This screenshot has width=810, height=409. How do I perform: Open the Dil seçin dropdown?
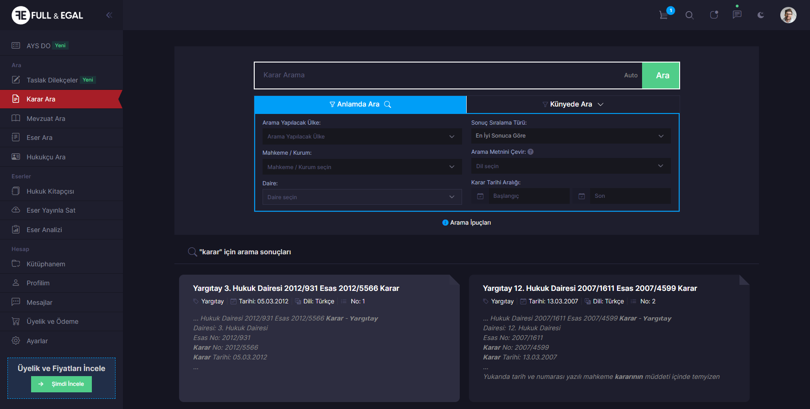(x=570, y=166)
